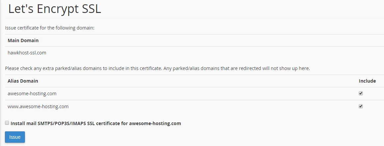This screenshot has height=146, width=384.
Task: Click the Alias Domain column header
Action: 23,81
